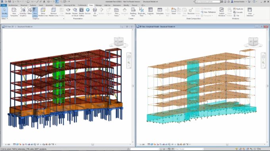This screenshot has width=270, height=151.
Task: Click Cascade in Windows panel
Action: pyautogui.click(x=238, y=12)
